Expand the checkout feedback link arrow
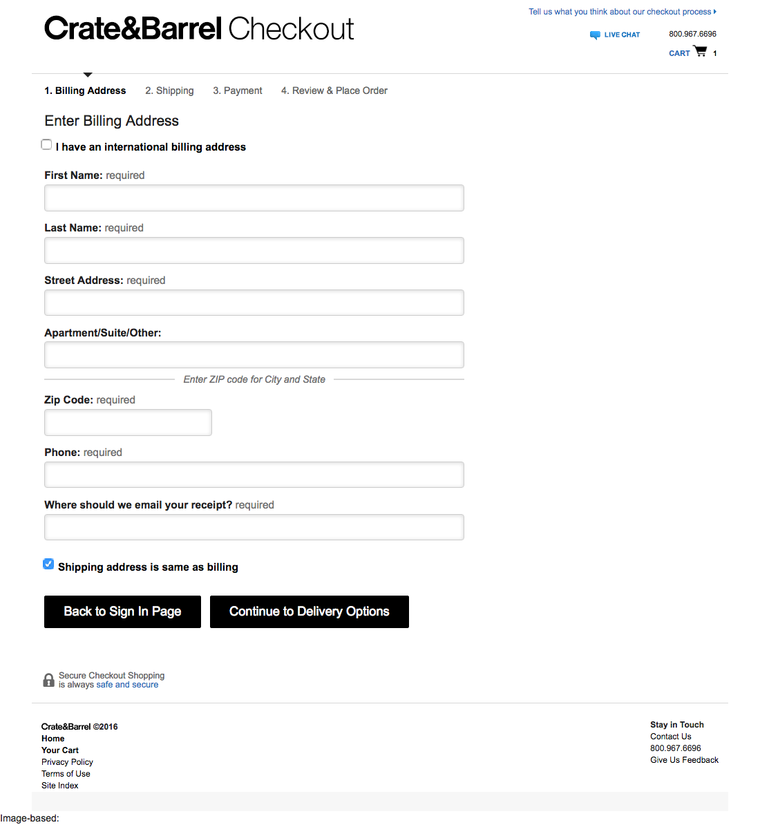The image size is (760, 825). (x=714, y=11)
